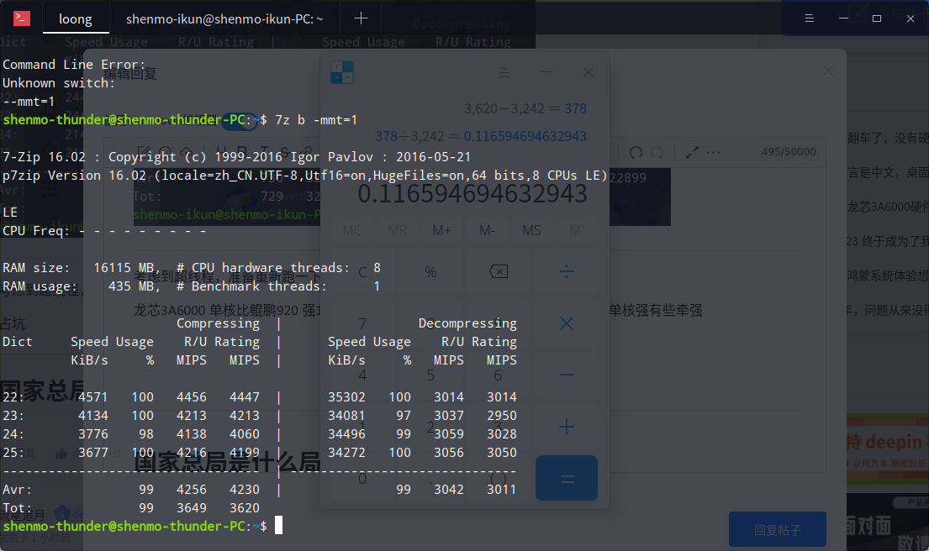Close the terminal window
This screenshot has width=929, height=551.
(911, 18)
